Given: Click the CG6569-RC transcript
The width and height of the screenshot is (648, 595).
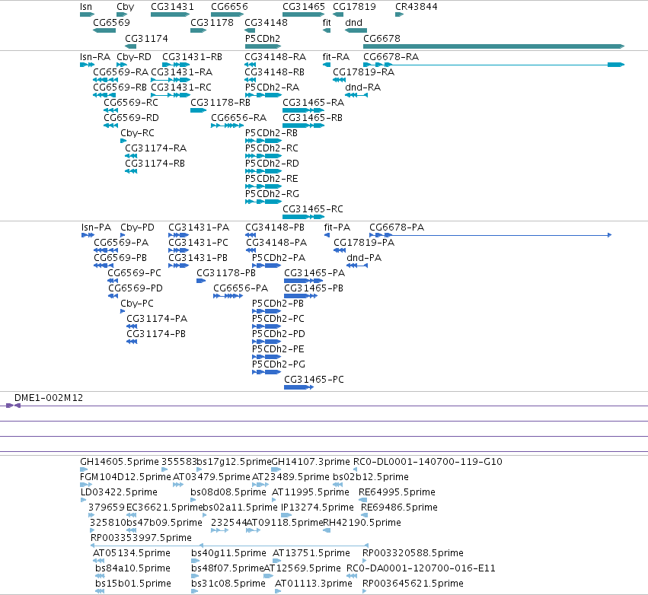Looking at the screenshot, I should [x=110, y=110].
